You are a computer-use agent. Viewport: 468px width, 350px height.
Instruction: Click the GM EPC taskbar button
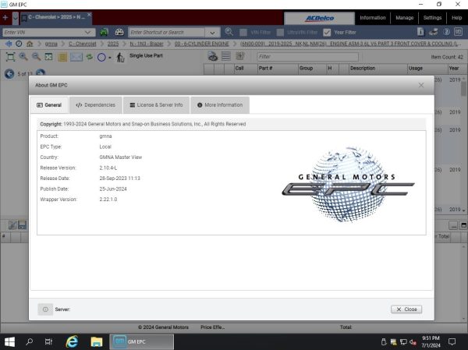coord(141,342)
